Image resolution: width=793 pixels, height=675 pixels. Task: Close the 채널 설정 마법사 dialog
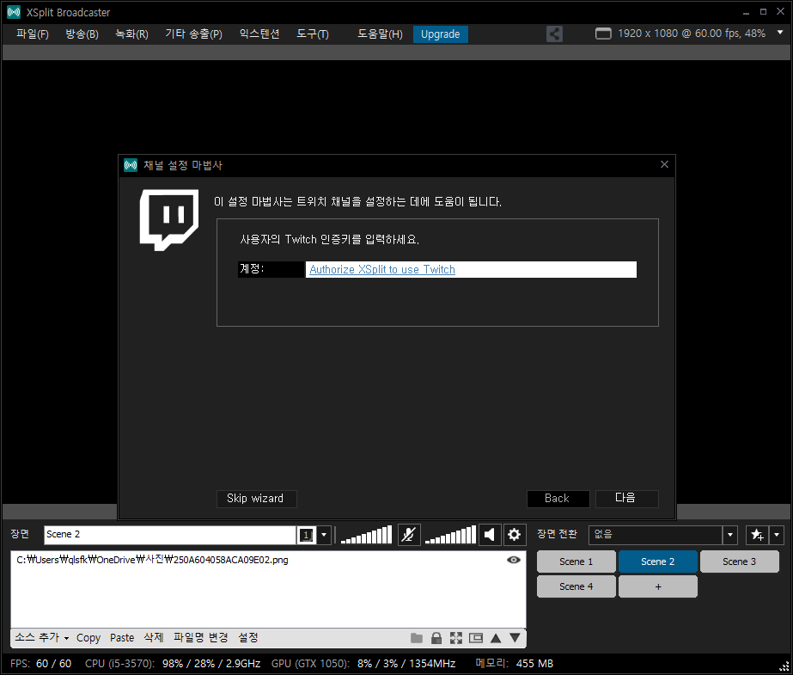click(664, 164)
